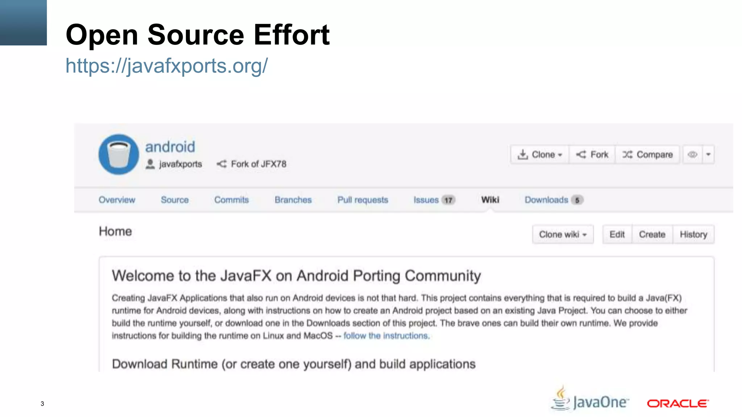742x417 pixels.
Task: Open the Issues tab
Action: [x=426, y=200]
